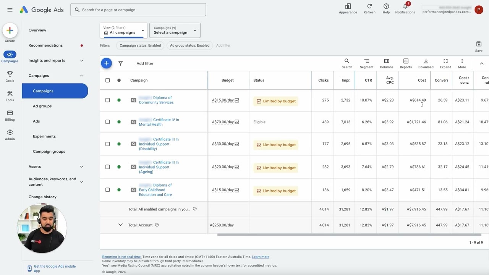Expand the Insights and reports section
Screen dimensions: 489x275
coord(81,60)
